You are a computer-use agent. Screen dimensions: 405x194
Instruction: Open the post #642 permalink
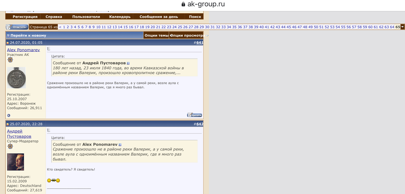click(200, 124)
